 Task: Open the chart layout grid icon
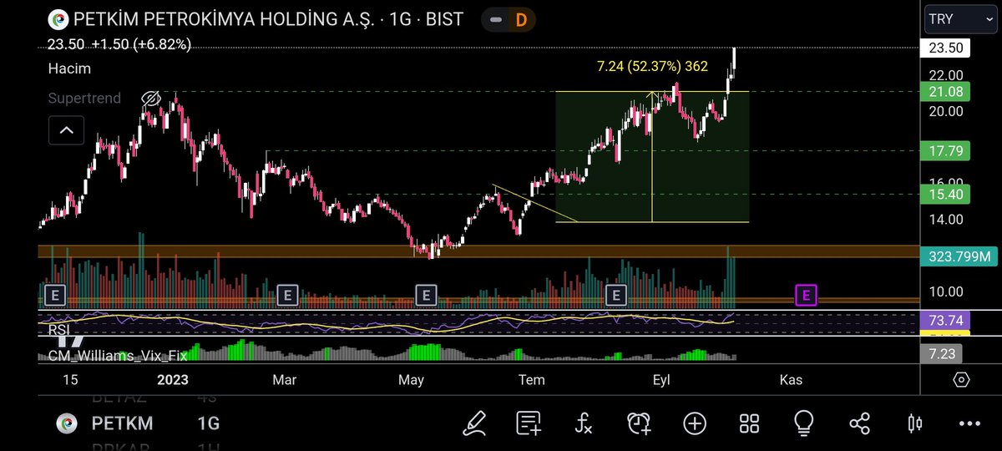(x=749, y=423)
